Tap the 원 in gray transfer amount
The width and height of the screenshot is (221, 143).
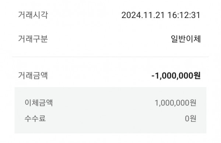(x=193, y=103)
